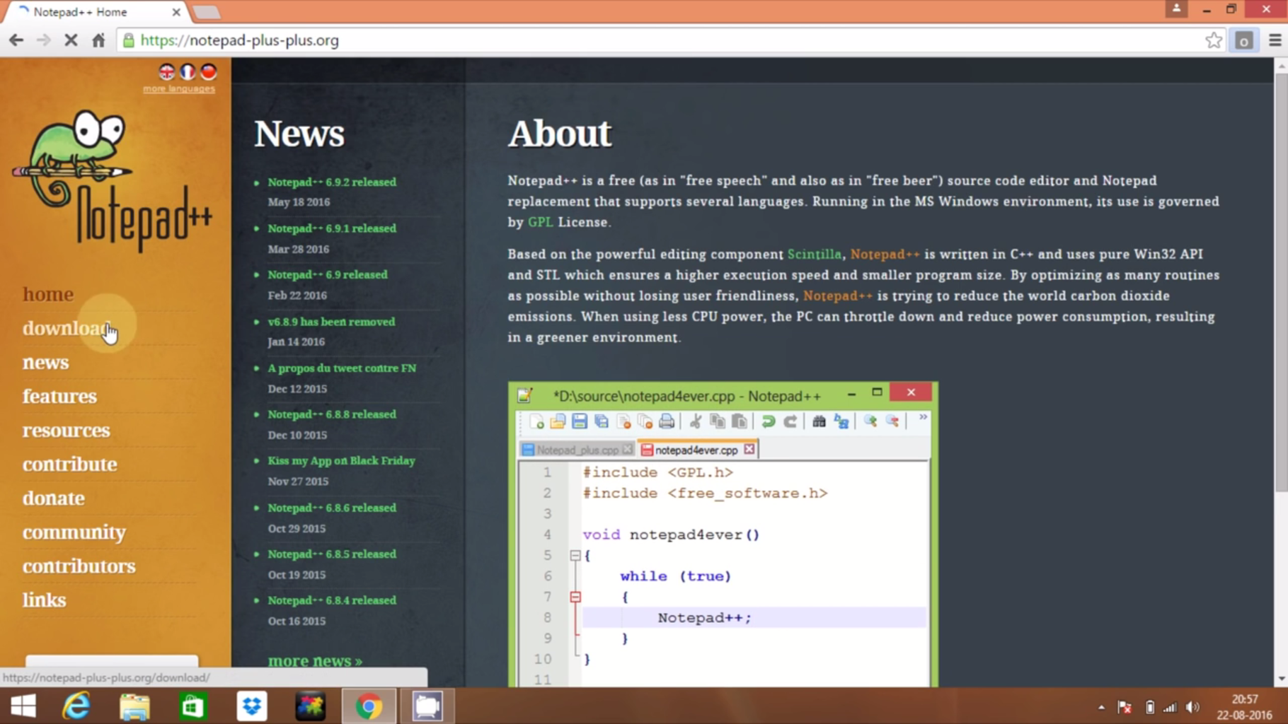Open the screen recorder taskbar icon

(x=427, y=706)
